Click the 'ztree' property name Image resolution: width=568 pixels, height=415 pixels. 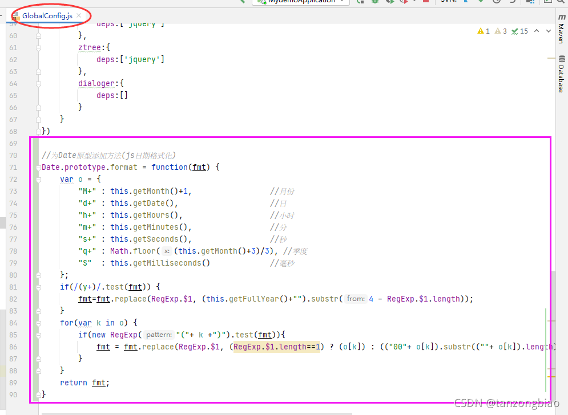[x=90, y=47]
